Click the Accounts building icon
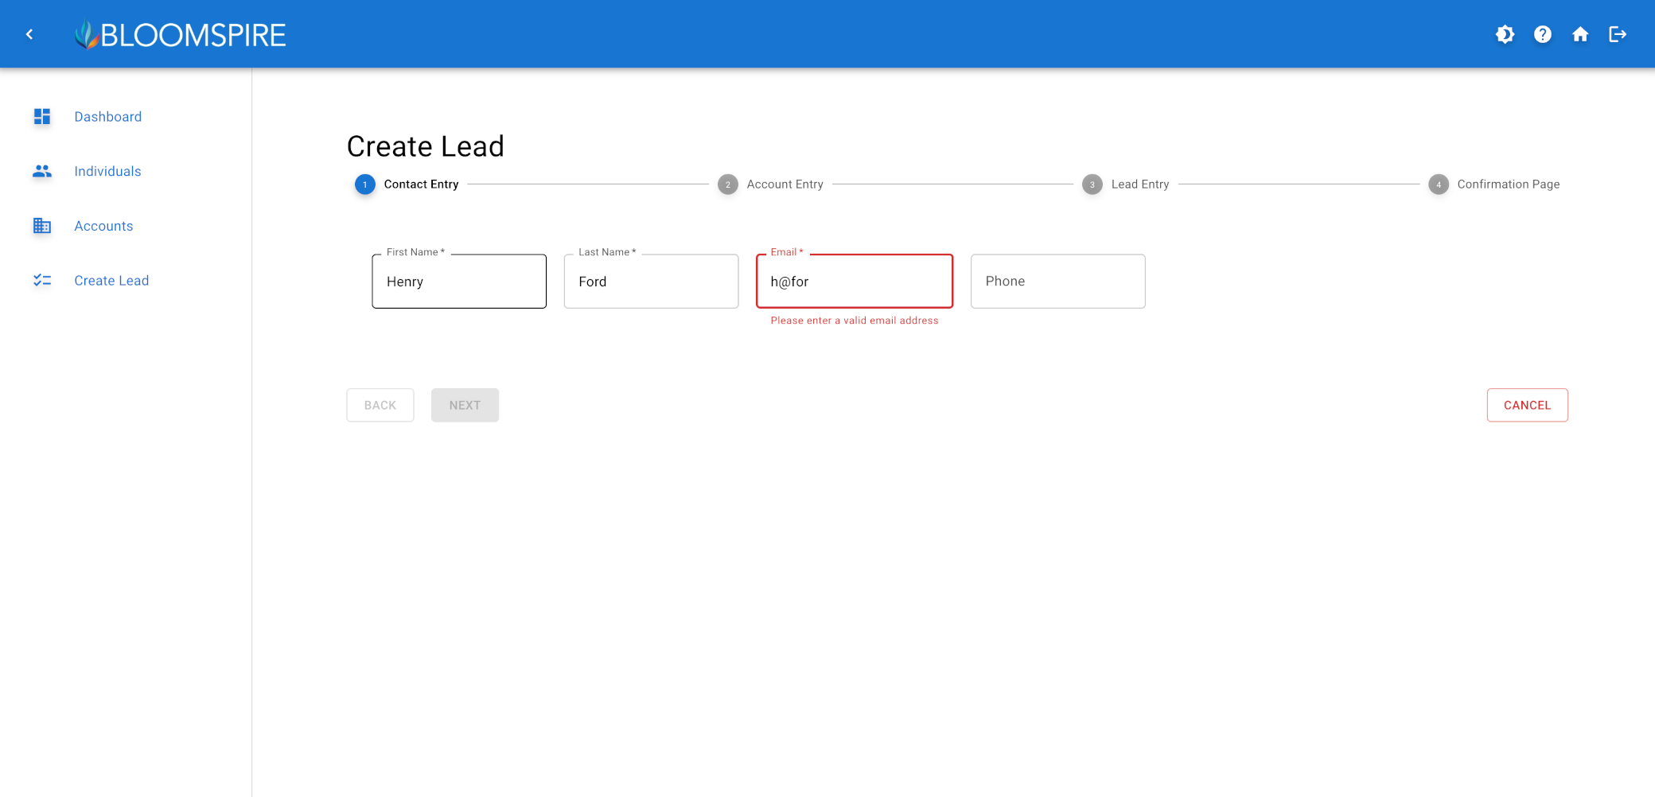The width and height of the screenshot is (1655, 797). 42,226
